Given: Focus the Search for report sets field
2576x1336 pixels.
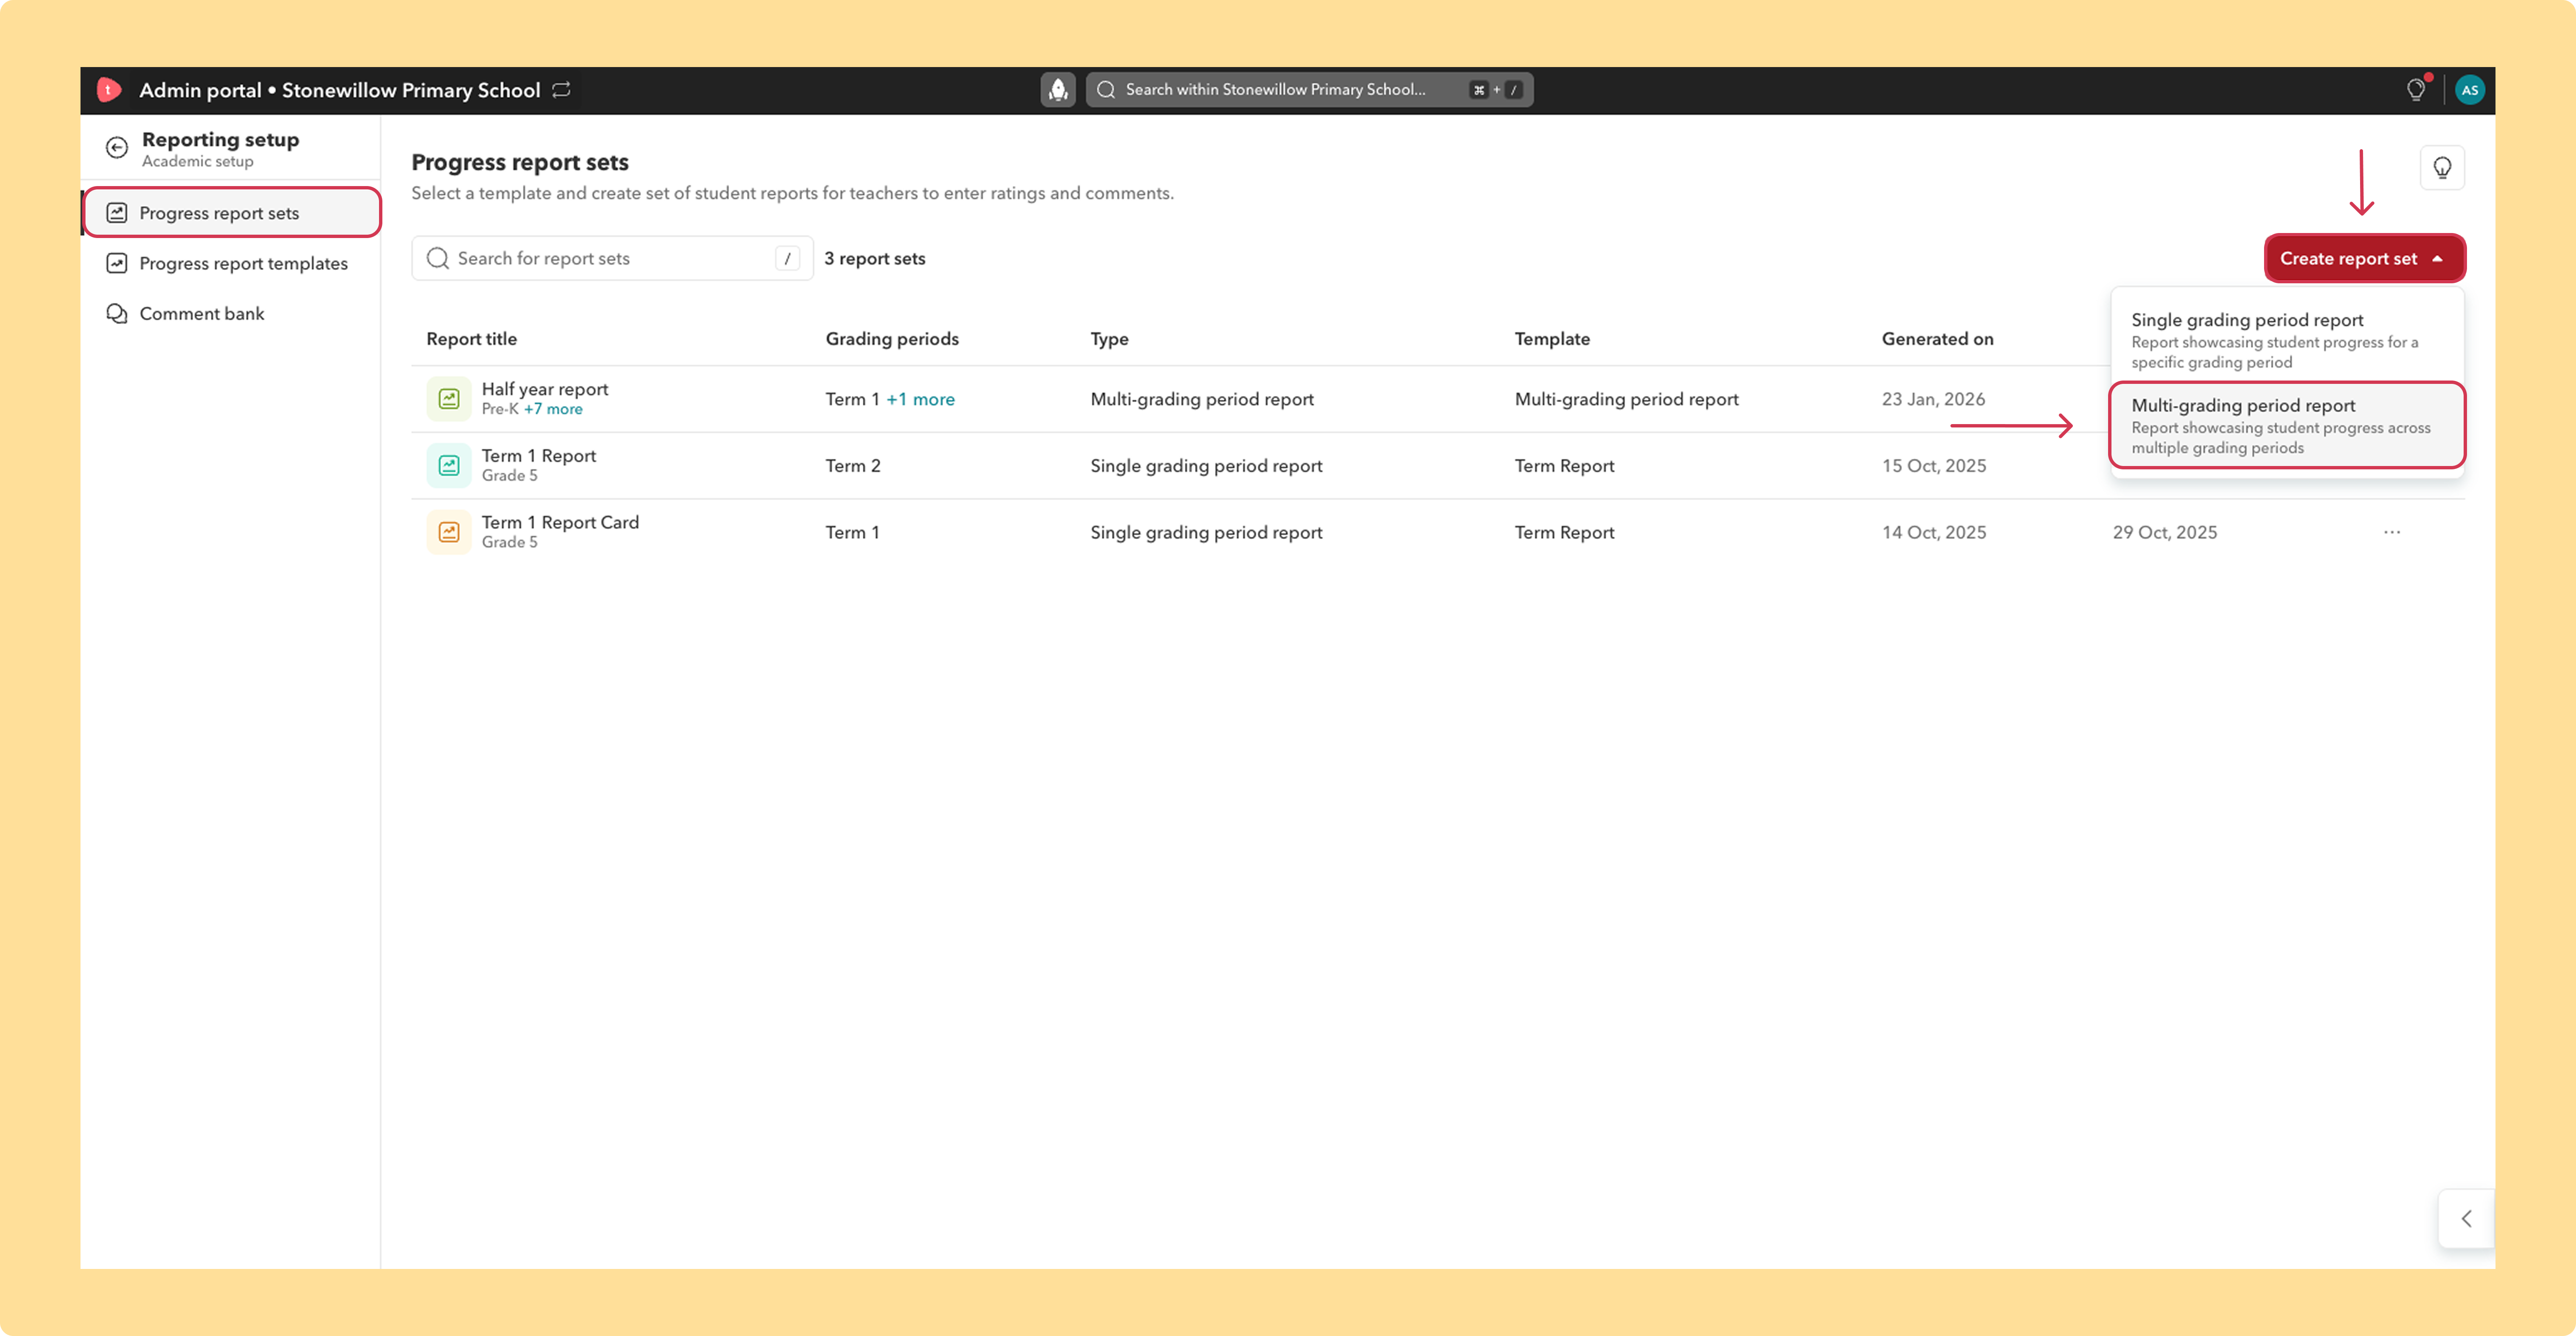Looking at the screenshot, I should click(612, 259).
